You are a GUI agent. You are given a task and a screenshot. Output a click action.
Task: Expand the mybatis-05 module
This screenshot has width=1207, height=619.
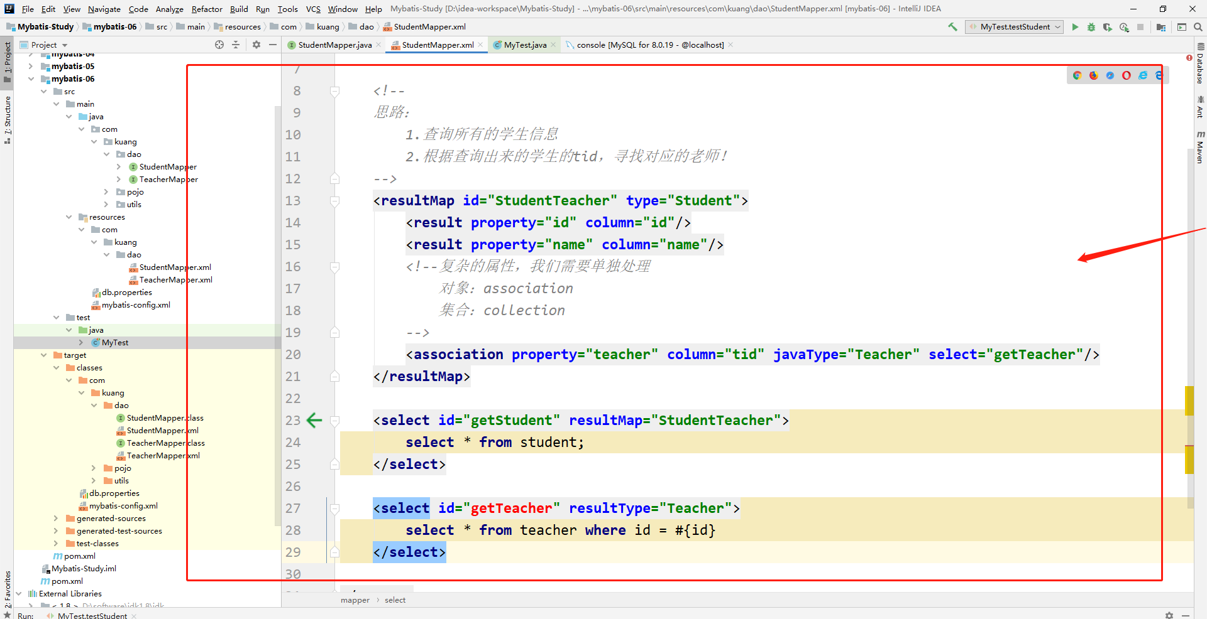click(31, 66)
